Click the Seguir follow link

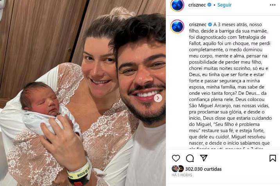[x=224, y=5]
